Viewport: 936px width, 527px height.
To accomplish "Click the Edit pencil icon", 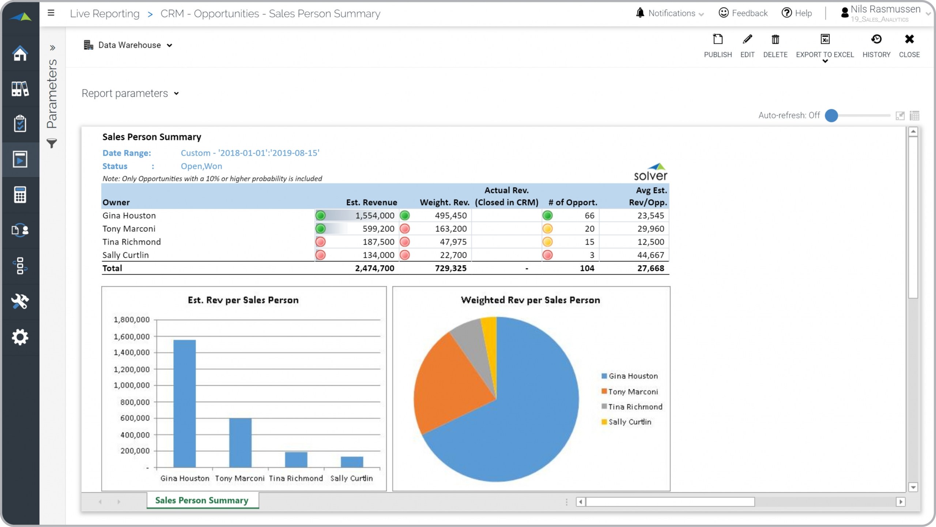I will [747, 39].
